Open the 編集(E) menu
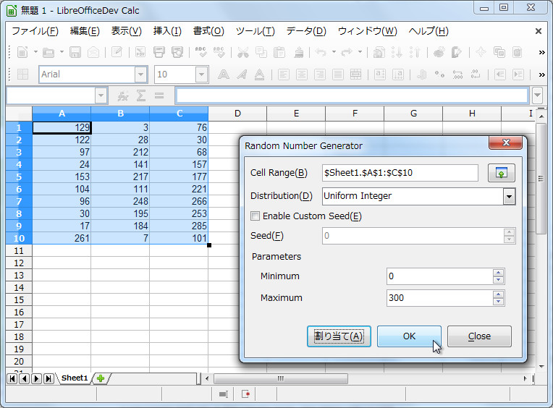 [x=85, y=31]
